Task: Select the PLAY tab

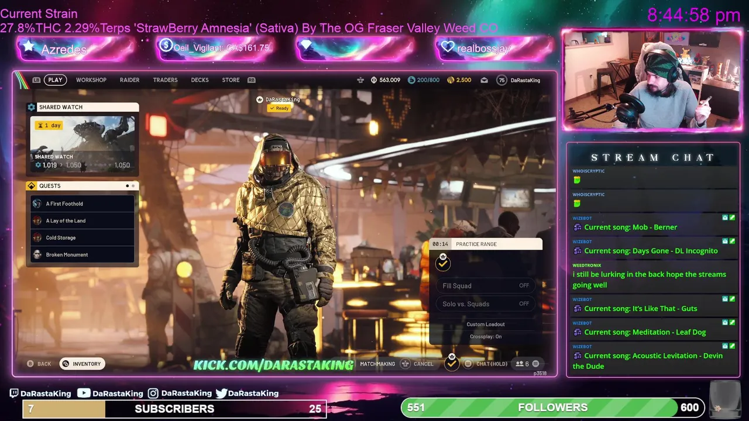Action: pyautogui.click(x=56, y=80)
